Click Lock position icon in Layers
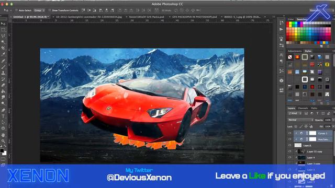 click(x=306, y=126)
